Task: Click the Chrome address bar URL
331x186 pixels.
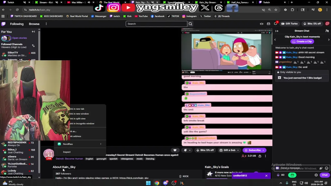Action: pyautogui.click(x=40, y=10)
